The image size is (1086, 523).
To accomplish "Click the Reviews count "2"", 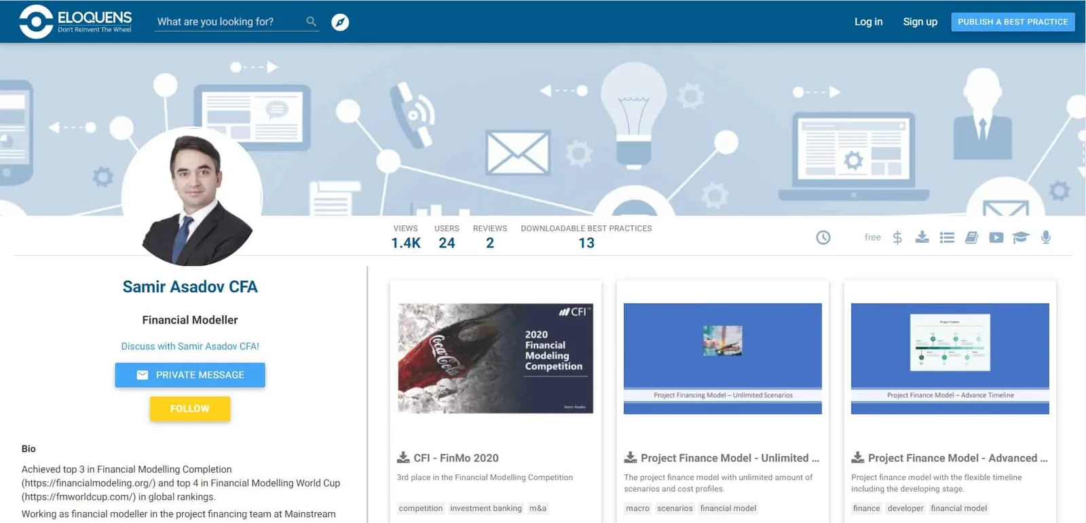I will click(490, 243).
